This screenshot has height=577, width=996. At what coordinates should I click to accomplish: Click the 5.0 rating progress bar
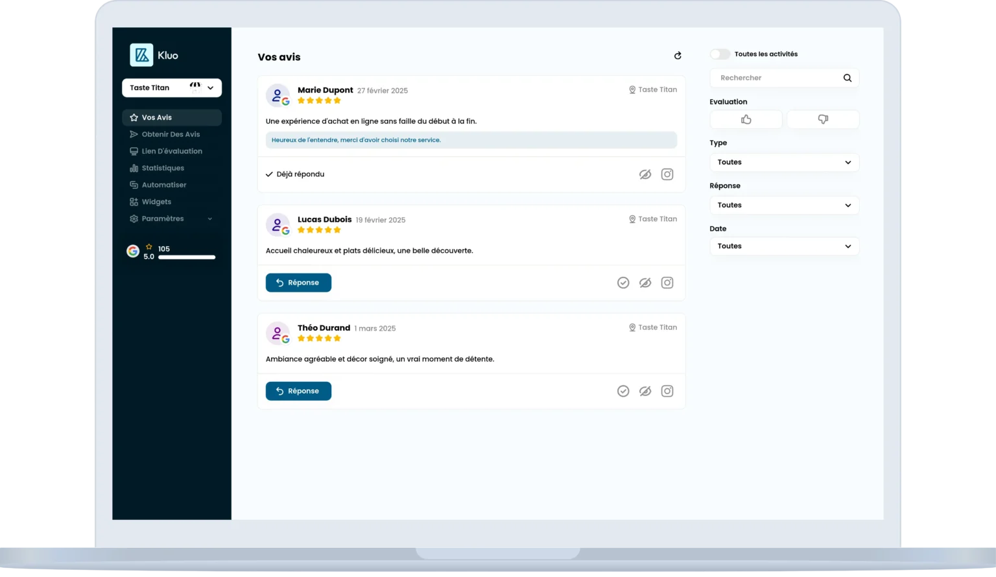pyautogui.click(x=186, y=257)
